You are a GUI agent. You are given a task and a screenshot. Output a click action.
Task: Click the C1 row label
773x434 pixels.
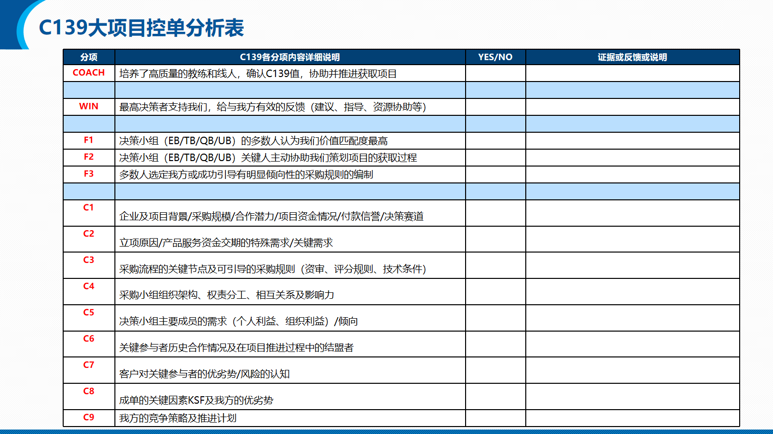click(x=89, y=207)
